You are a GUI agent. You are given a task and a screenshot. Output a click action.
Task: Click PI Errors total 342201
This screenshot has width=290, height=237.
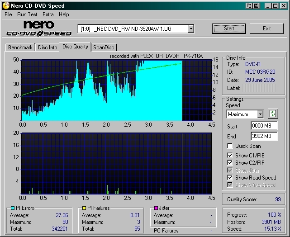(x=60, y=229)
